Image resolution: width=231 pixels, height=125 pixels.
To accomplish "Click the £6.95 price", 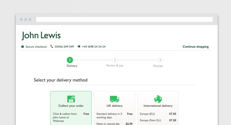I will 129,124.
